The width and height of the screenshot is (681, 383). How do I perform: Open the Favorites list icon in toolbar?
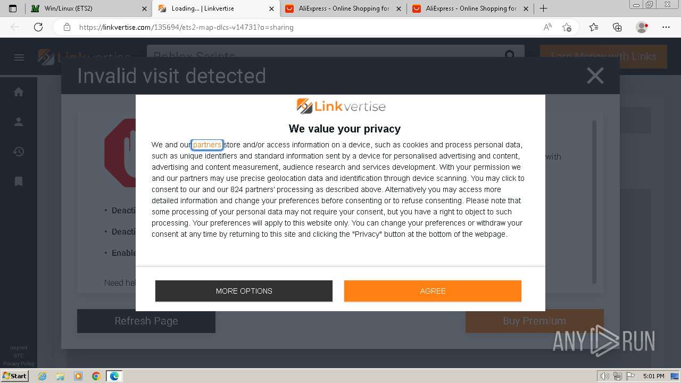(x=594, y=27)
